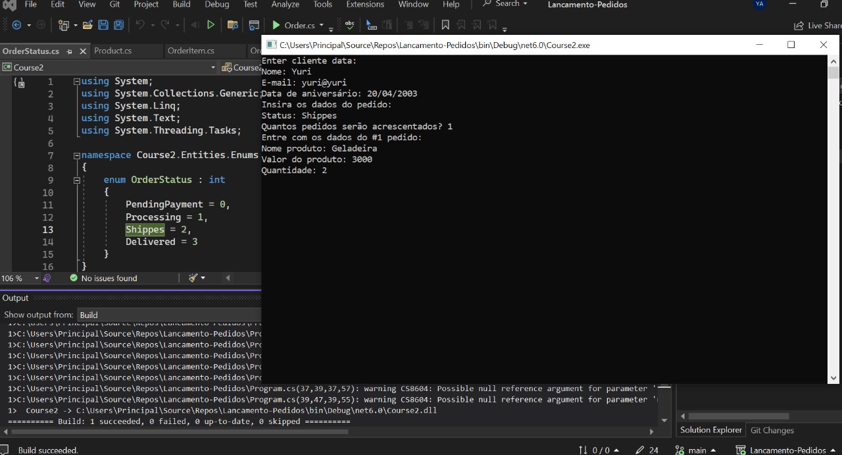Image resolution: width=842 pixels, height=455 pixels.
Task: Click the main git branch indicator
Action: point(695,450)
